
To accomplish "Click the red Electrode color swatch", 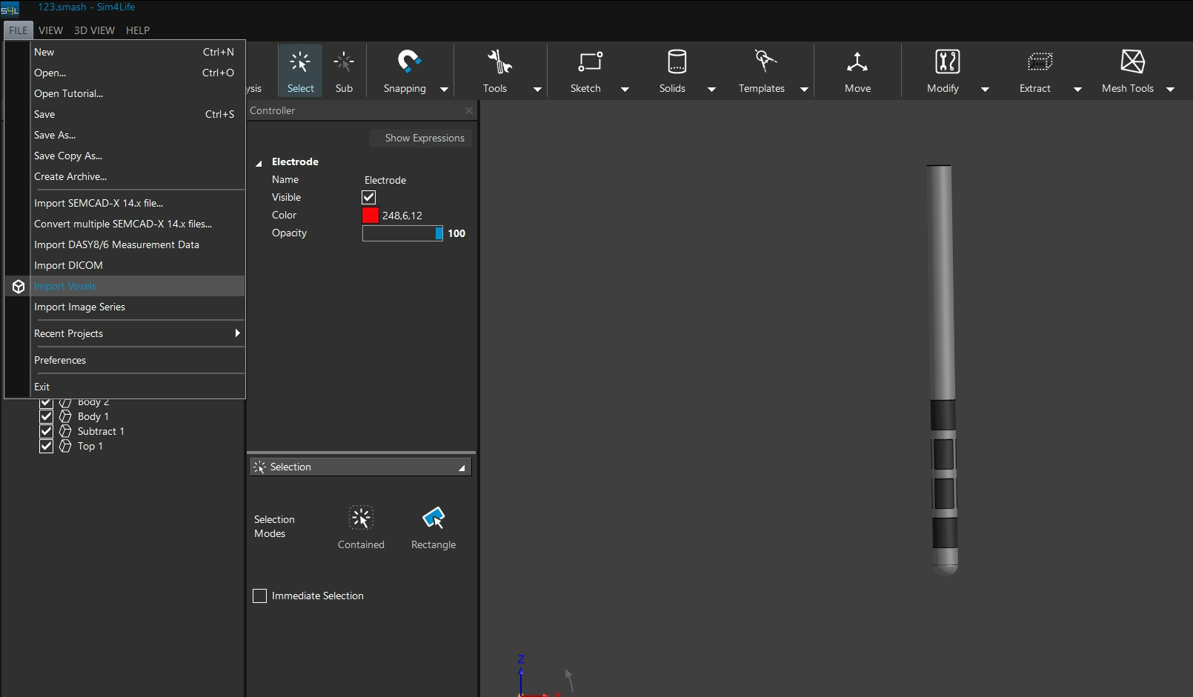I will (x=370, y=216).
